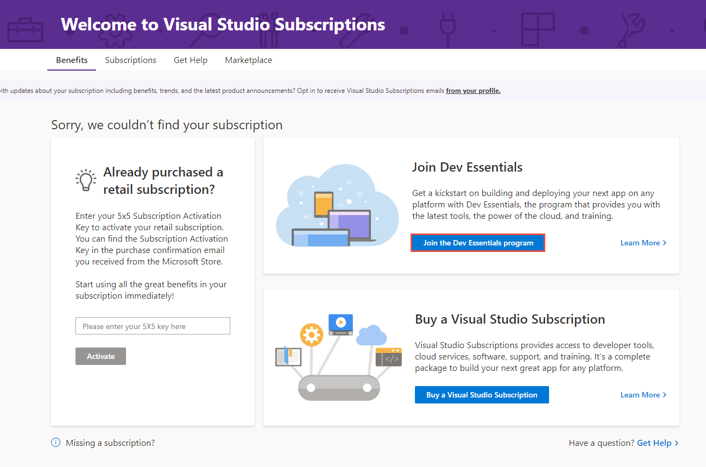The width and height of the screenshot is (706, 467).
Task: Open the Get Help tab
Action: pyautogui.click(x=191, y=60)
